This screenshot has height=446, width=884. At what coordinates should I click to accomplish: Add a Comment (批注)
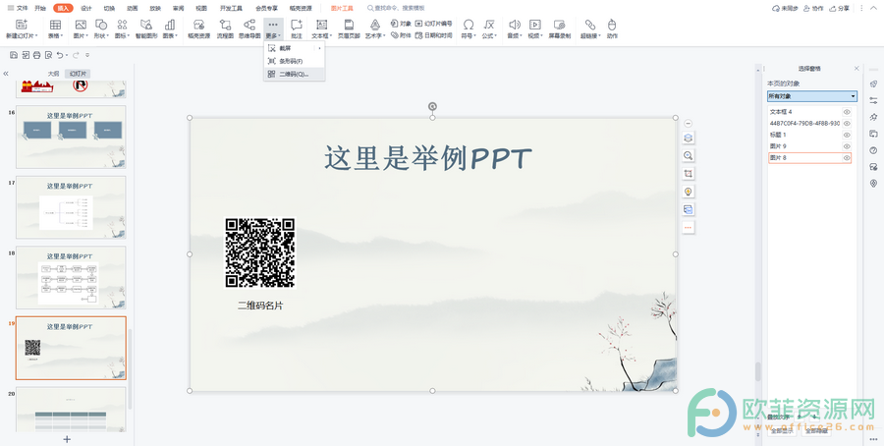click(x=297, y=28)
